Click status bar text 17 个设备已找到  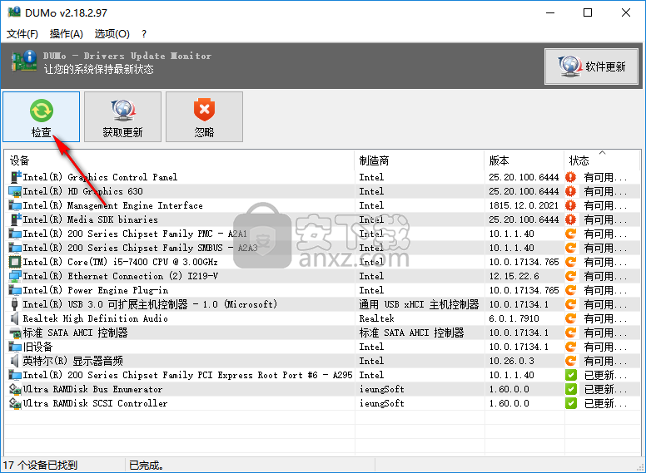[40, 466]
